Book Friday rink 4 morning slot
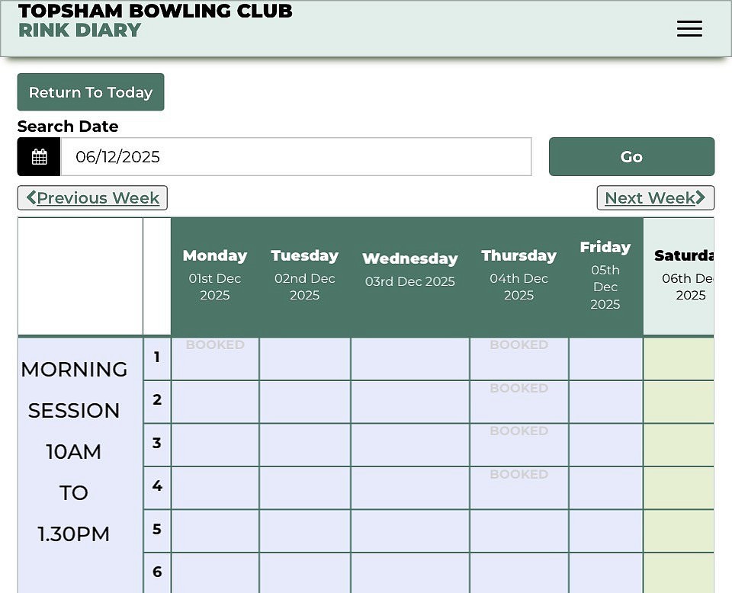 (x=605, y=488)
